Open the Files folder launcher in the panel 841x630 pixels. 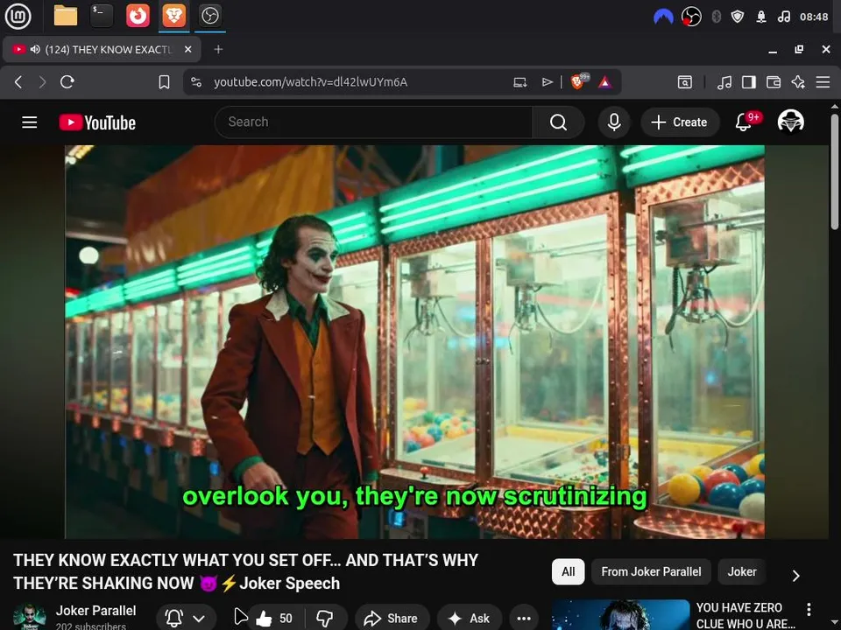click(x=66, y=16)
